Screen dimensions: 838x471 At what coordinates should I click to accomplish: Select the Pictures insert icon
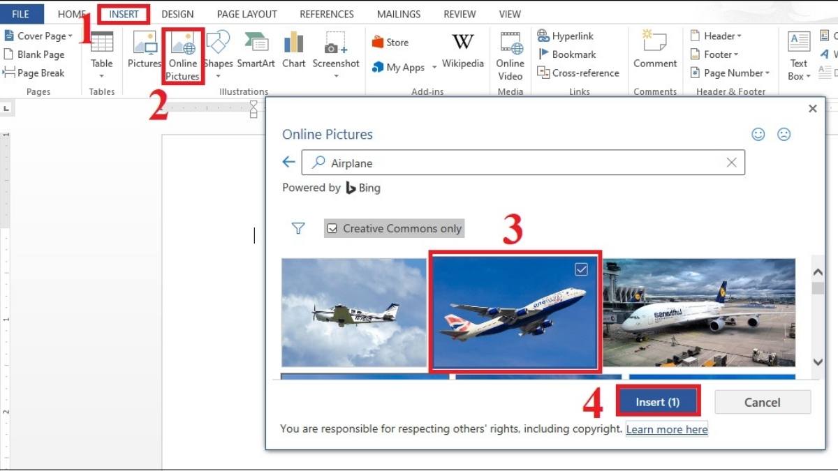coord(144,49)
